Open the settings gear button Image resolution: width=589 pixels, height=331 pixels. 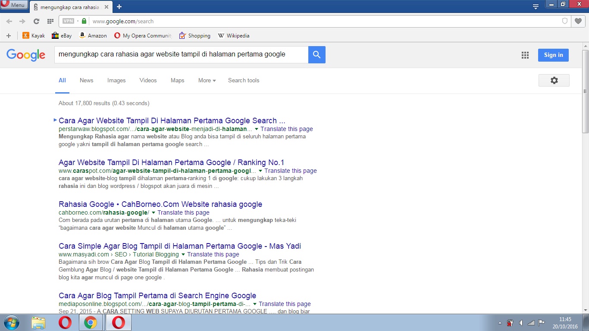coord(554,80)
